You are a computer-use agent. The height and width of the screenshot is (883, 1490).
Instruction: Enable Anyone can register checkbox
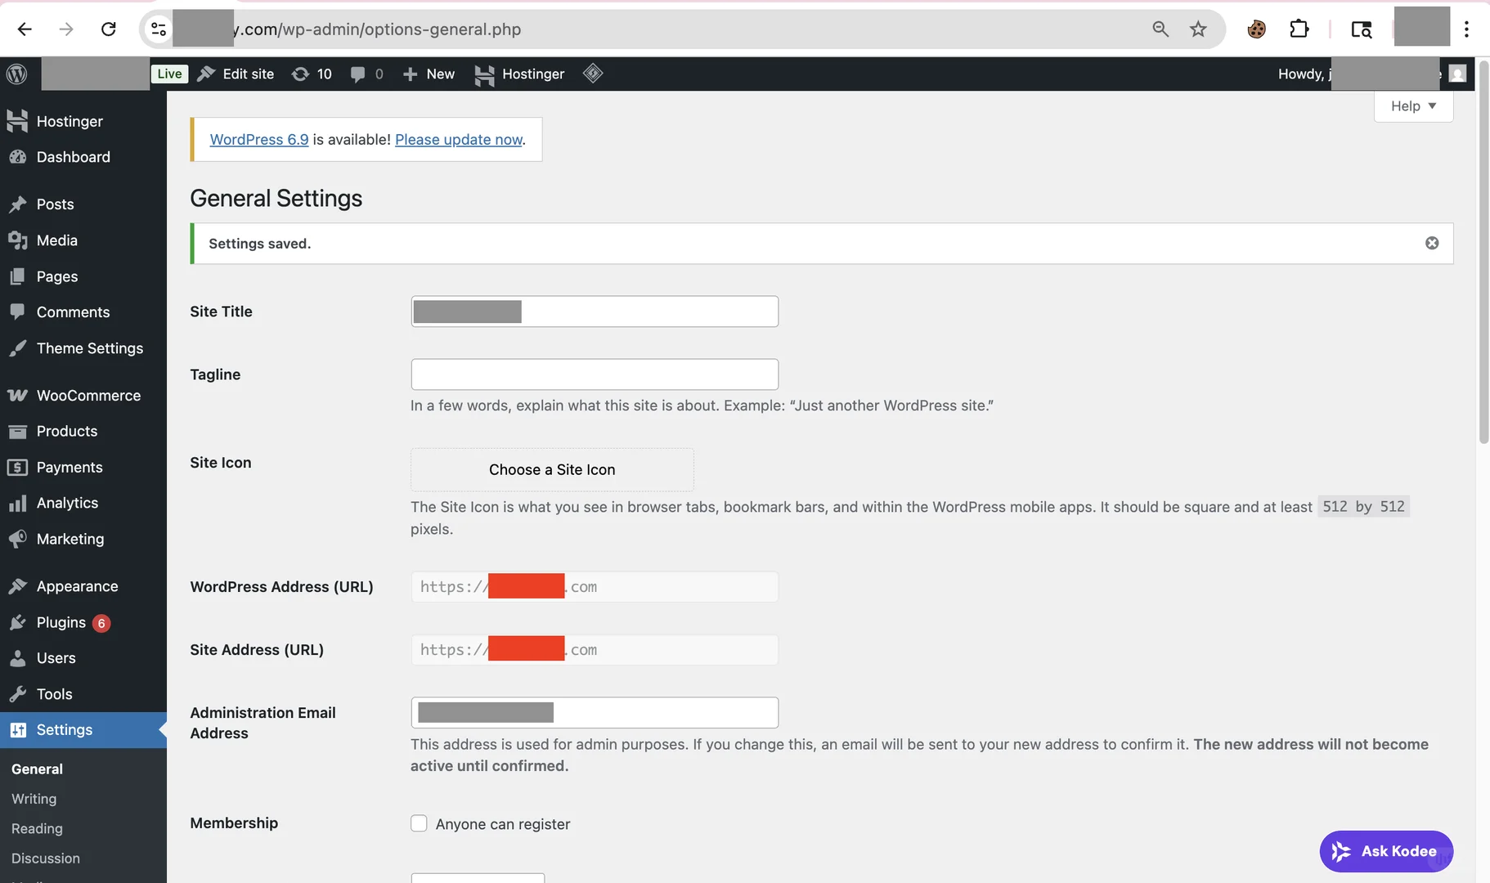click(x=419, y=823)
